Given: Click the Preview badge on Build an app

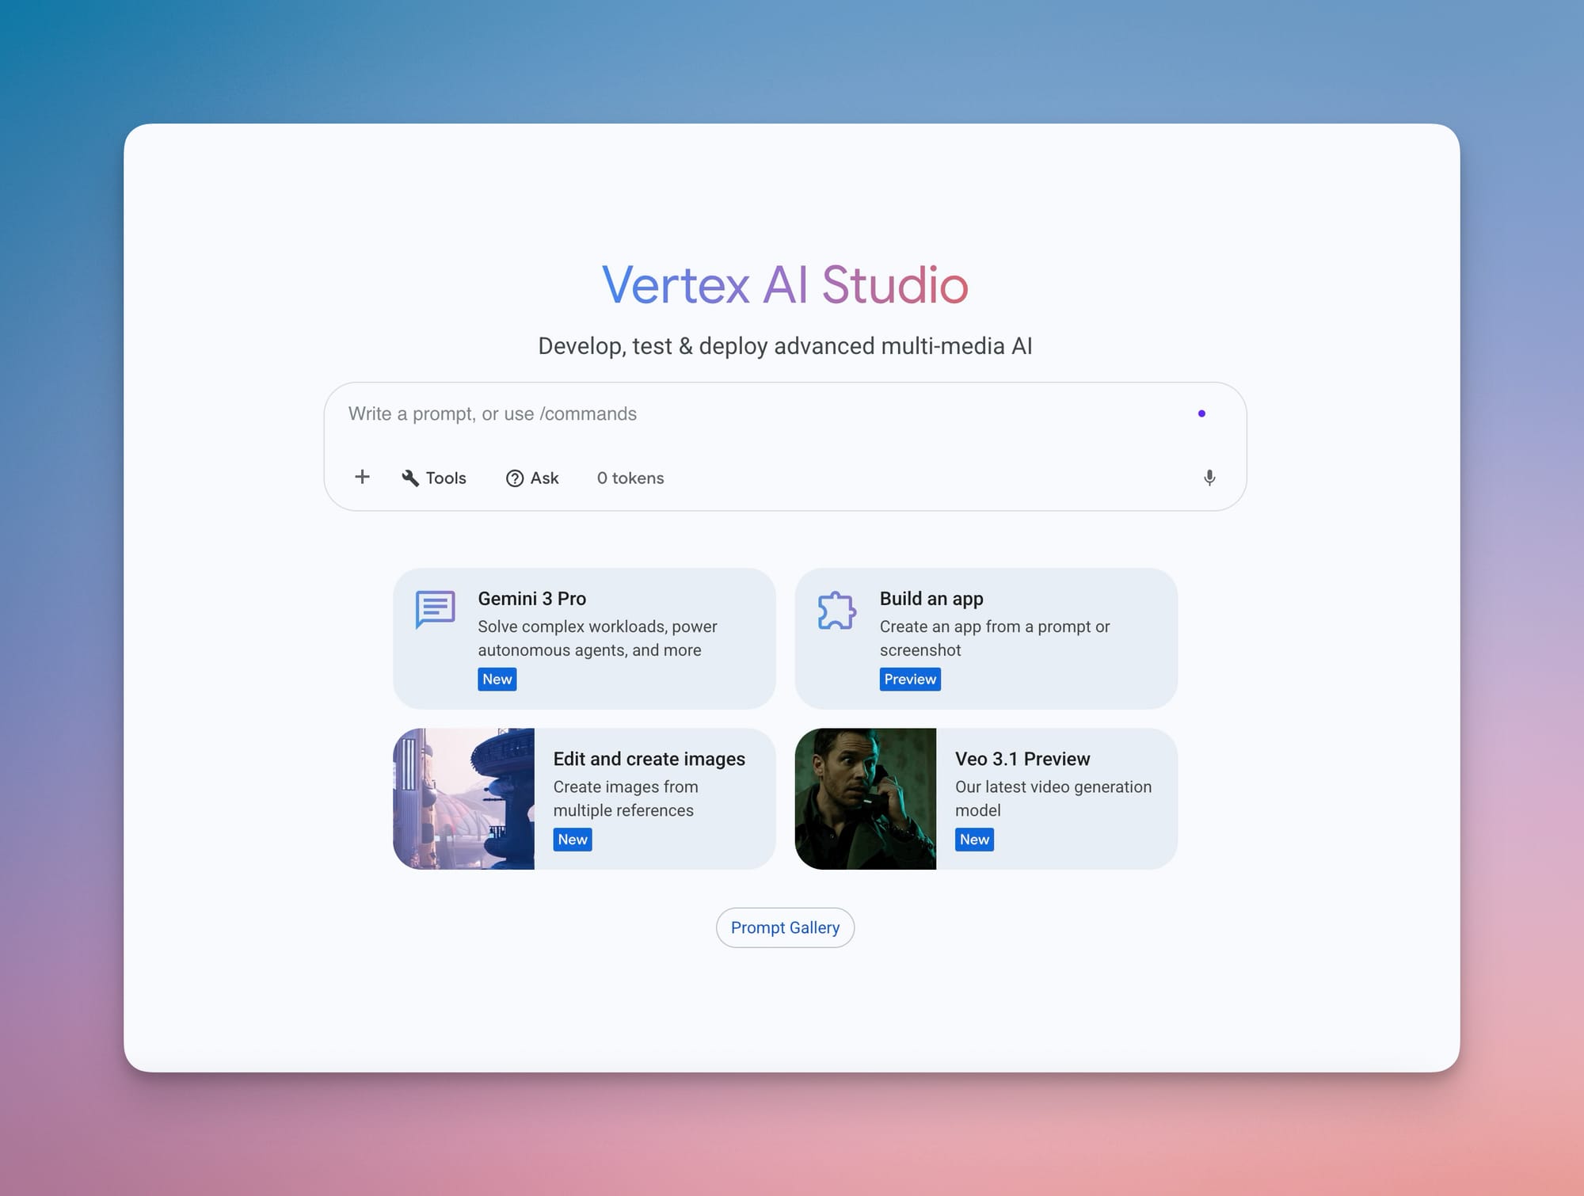Looking at the screenshot, I should pyautogui.click(x=910, y=679).
